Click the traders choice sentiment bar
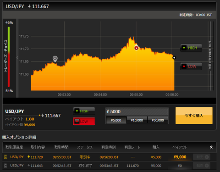Viewport: 220px width, 172px height. (9, 57)
